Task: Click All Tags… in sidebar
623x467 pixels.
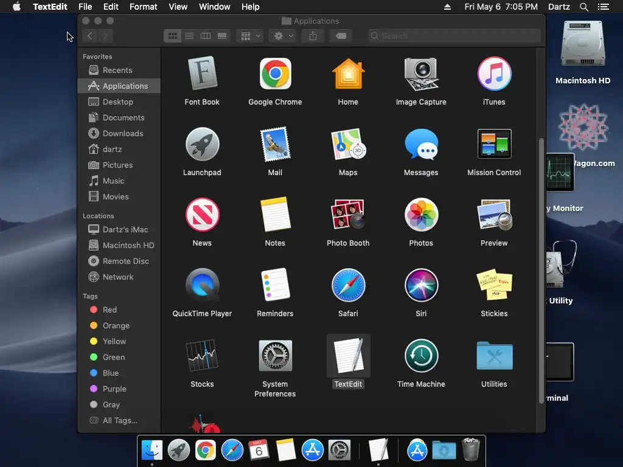Action: pyautogui.click(x=119, y=421)
